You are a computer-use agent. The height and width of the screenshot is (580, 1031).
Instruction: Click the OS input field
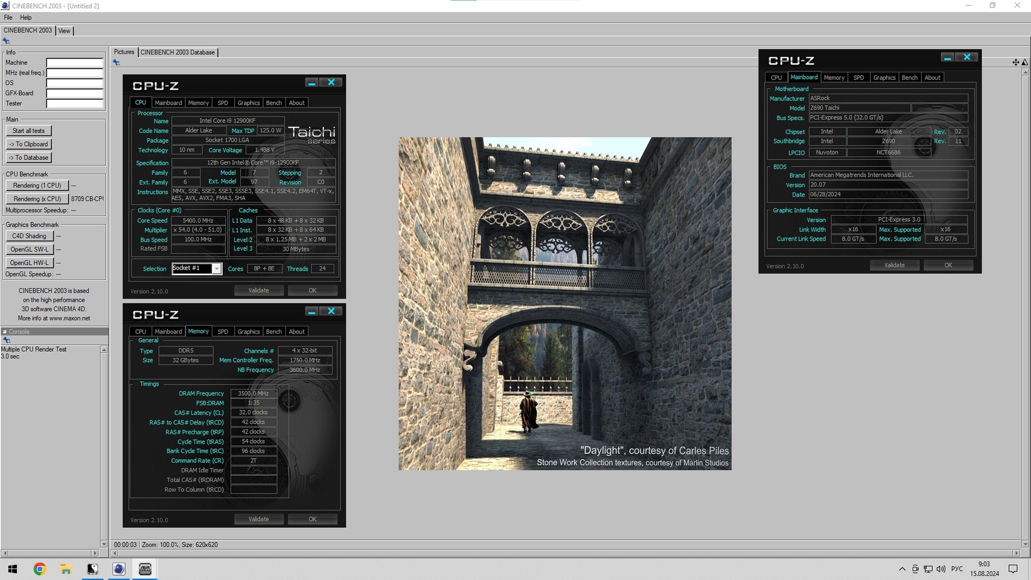pos(75,83)
